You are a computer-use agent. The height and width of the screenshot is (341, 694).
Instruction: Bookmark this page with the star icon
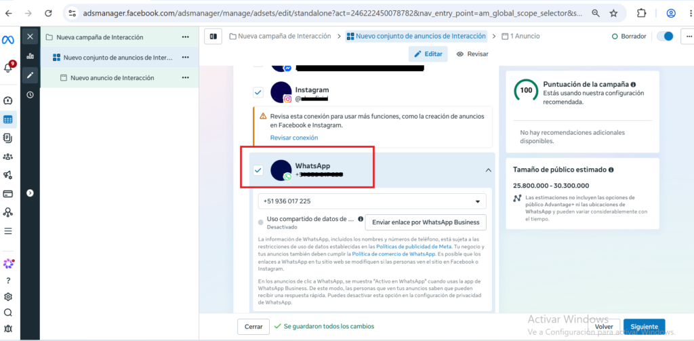pyautogui.click(x=613, y=14)
